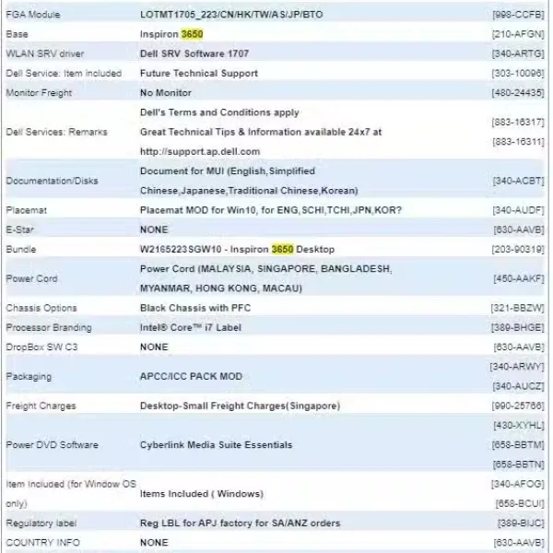Screen dimensions: 553x553
Task: Click the part code [883-16317]
Action: (x=518, y=123)
